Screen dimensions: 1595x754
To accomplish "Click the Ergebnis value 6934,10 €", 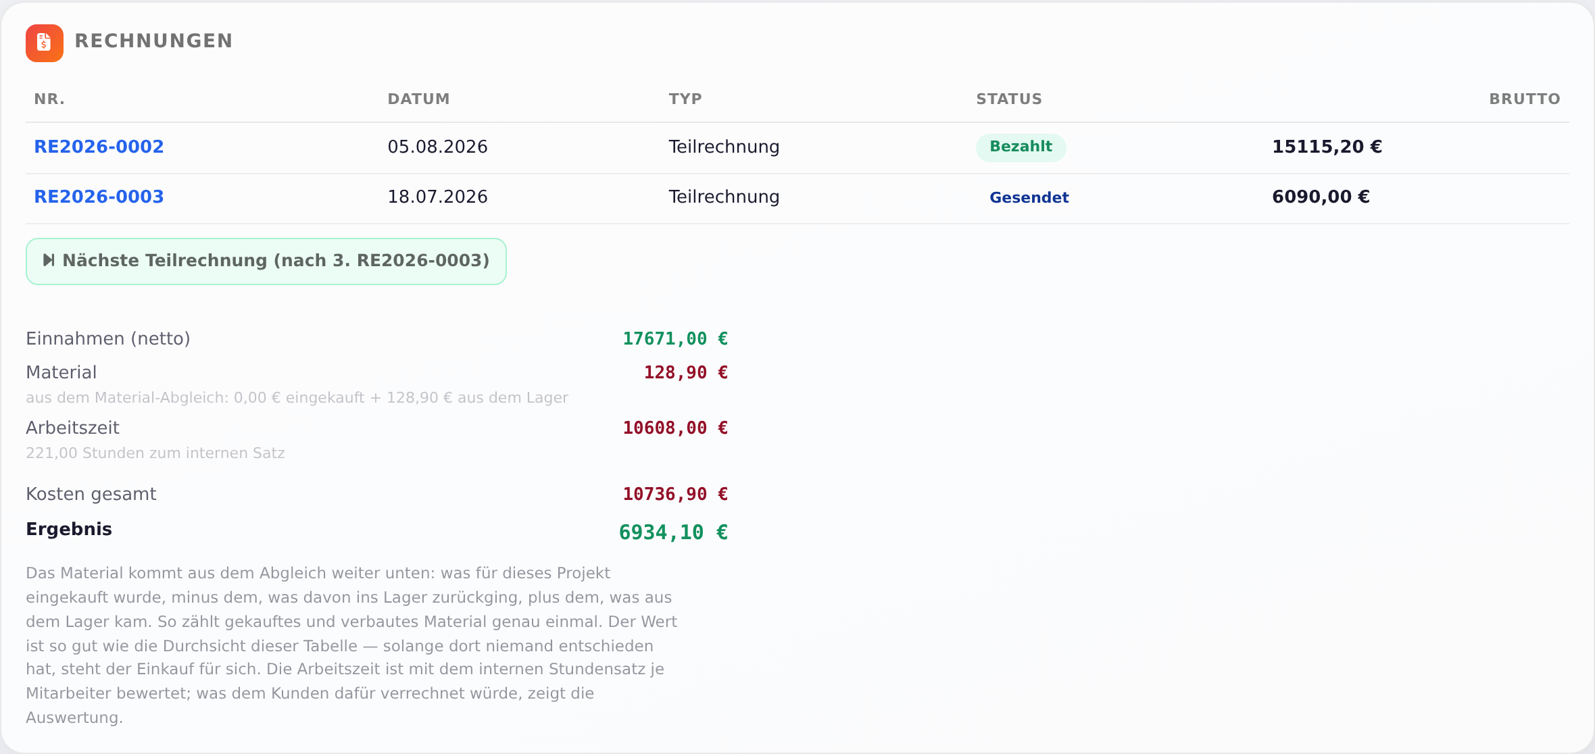I will point(673,532).
